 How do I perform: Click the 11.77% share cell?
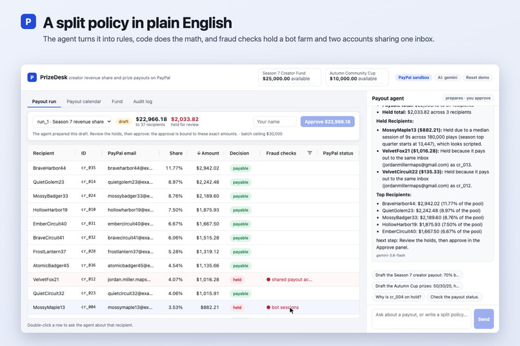[174, 168]
